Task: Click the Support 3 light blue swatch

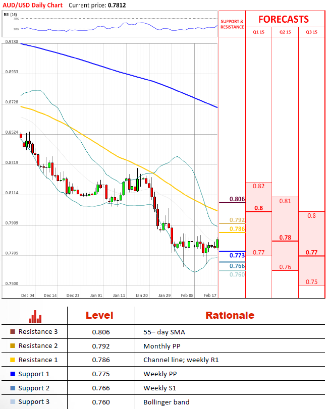Action: click(x=13, y=402)
